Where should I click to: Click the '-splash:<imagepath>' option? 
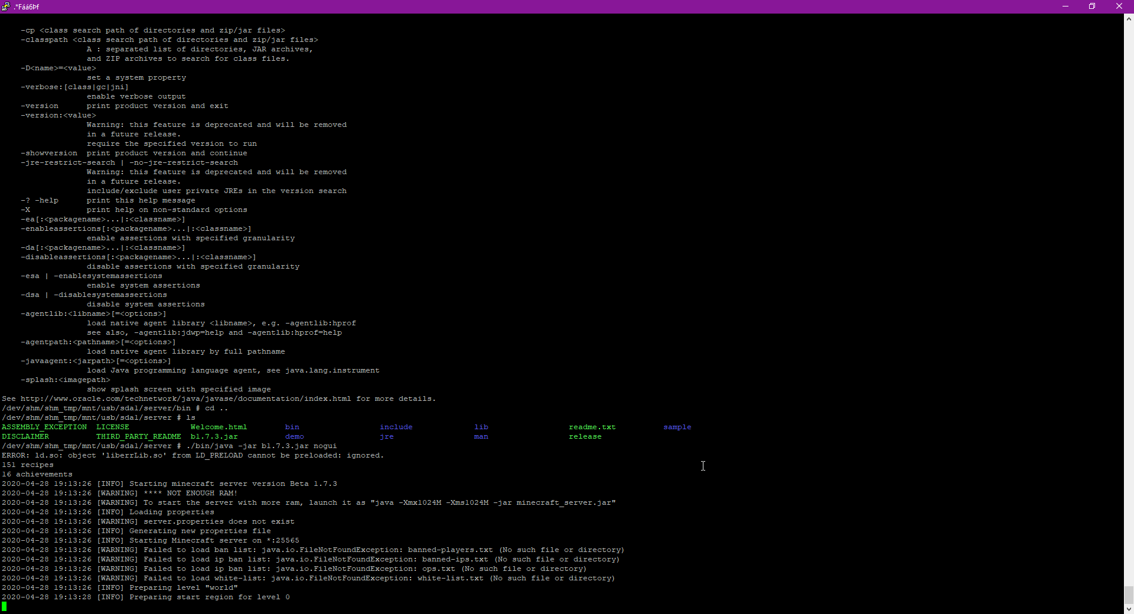tap(66, 380)
